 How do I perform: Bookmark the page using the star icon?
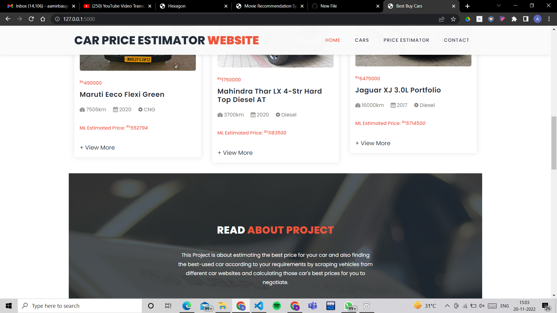[x=453, y=19]
